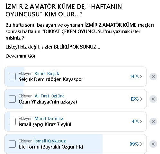Vote for Efe Torun via checkbox

point(12,144)
